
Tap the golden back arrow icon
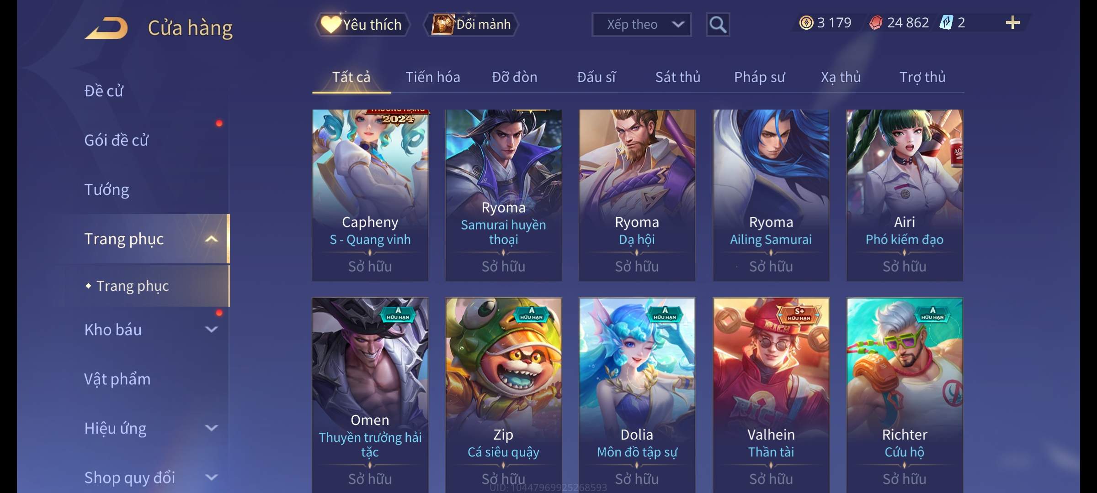107,28
